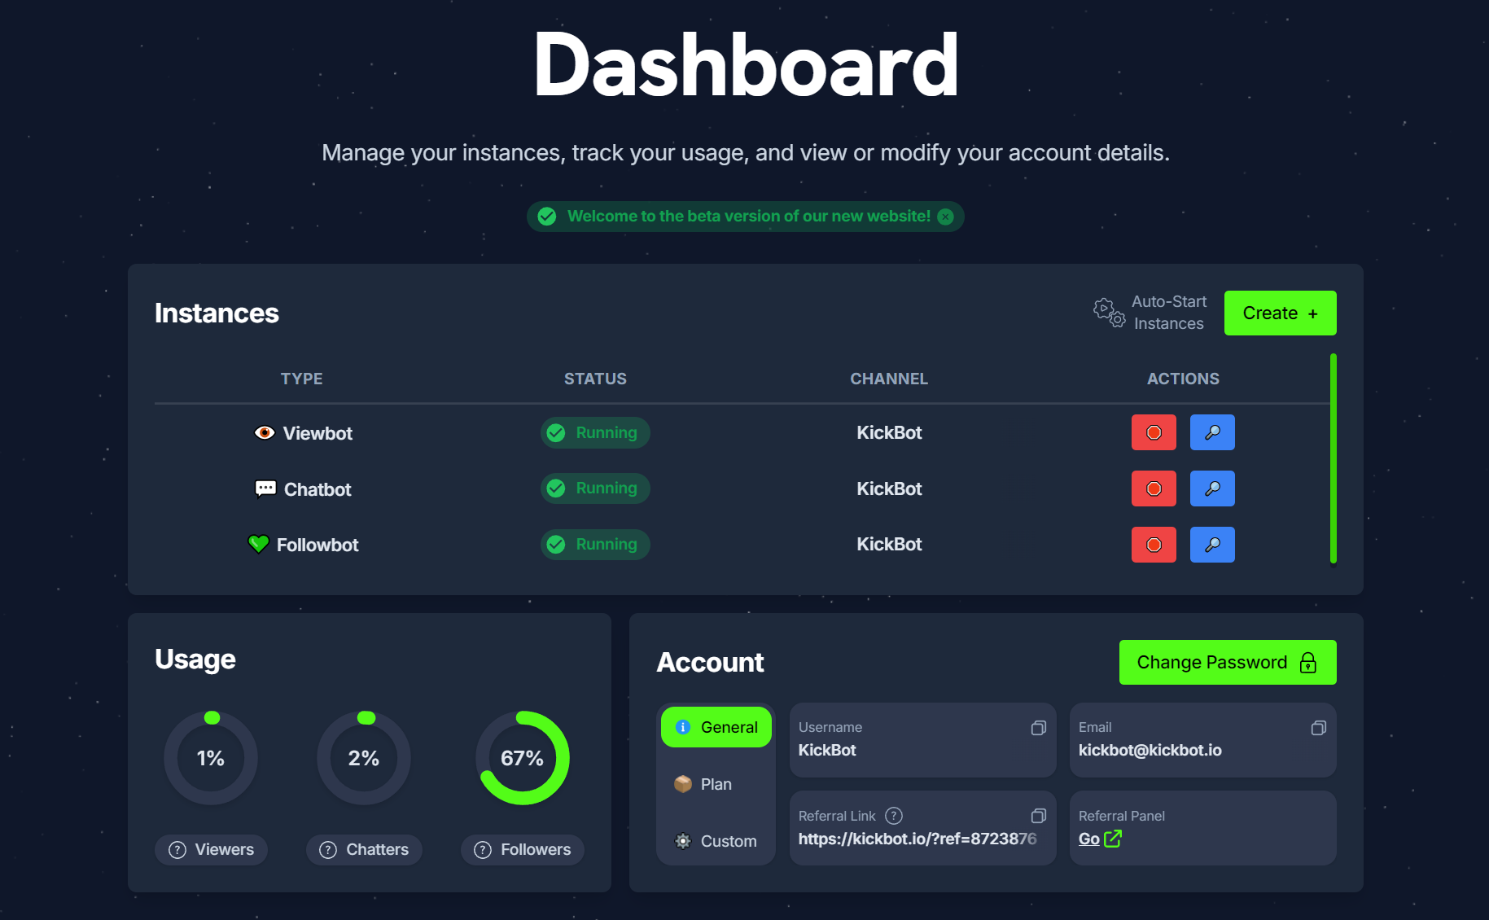Click the referral link URL text
This screenshot has height=920, width=1489.
point(917,839)
